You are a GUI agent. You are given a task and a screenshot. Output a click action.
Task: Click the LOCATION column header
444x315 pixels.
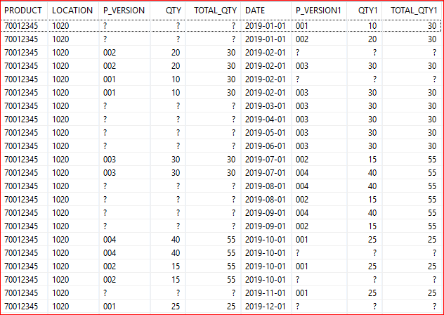point(72,11)
